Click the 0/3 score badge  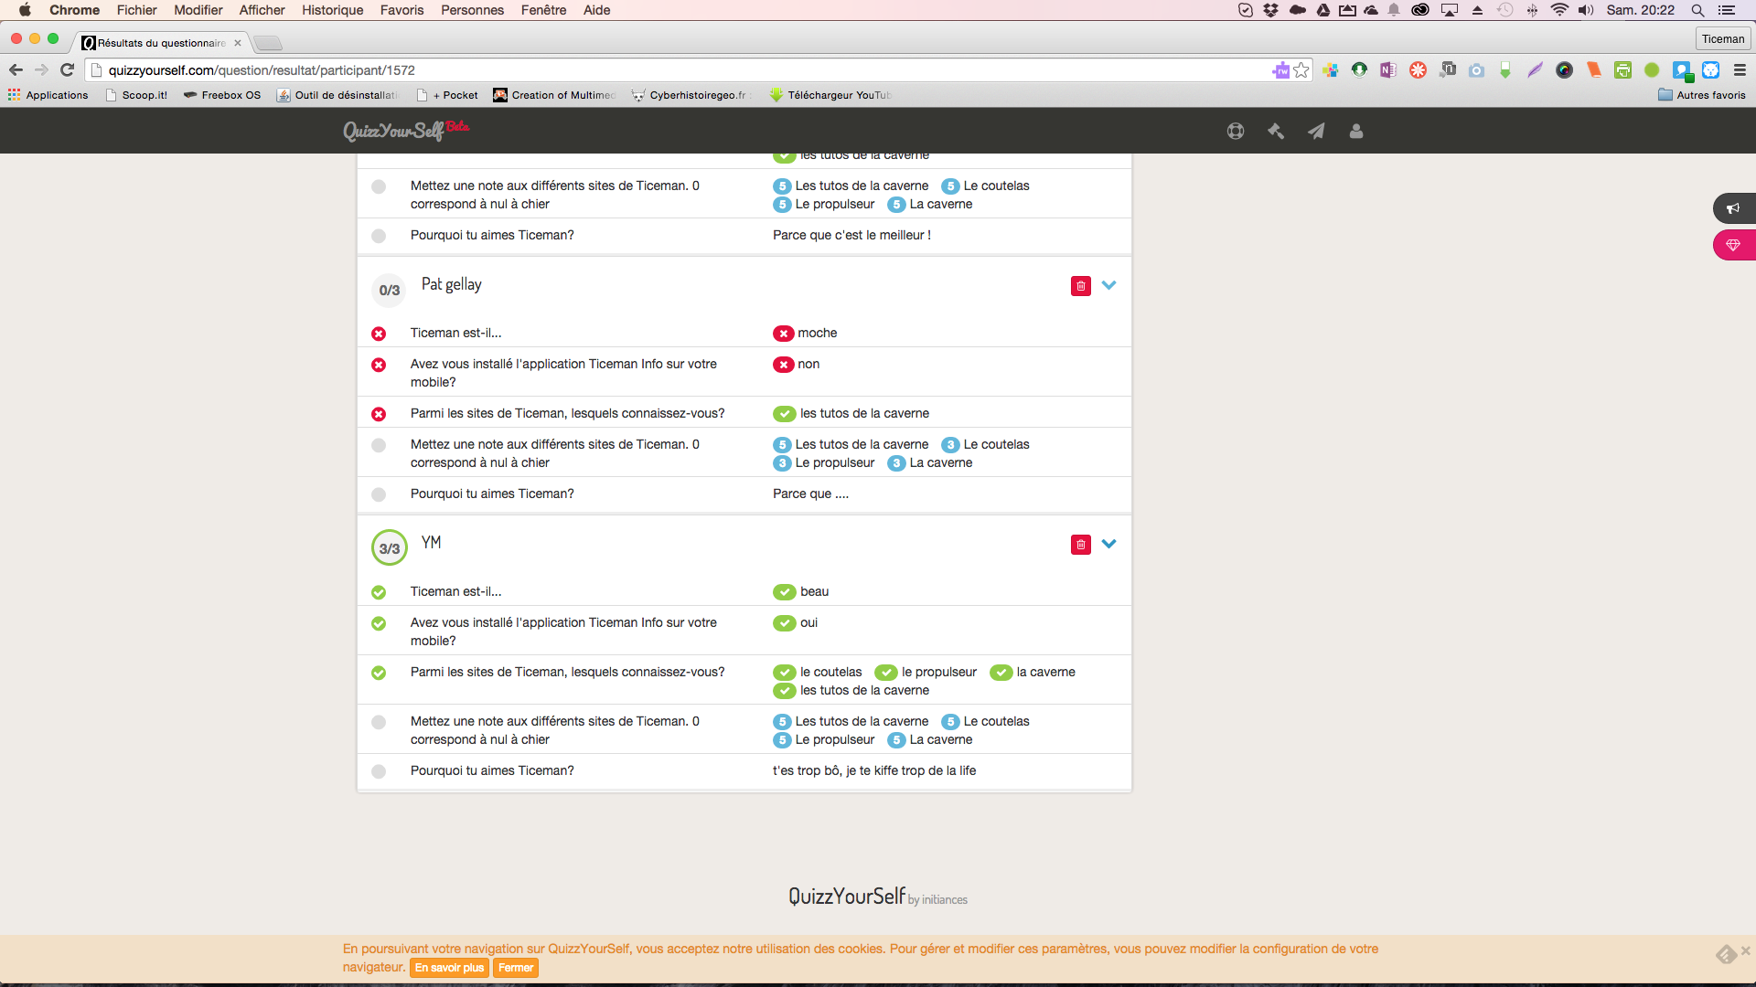390,290
